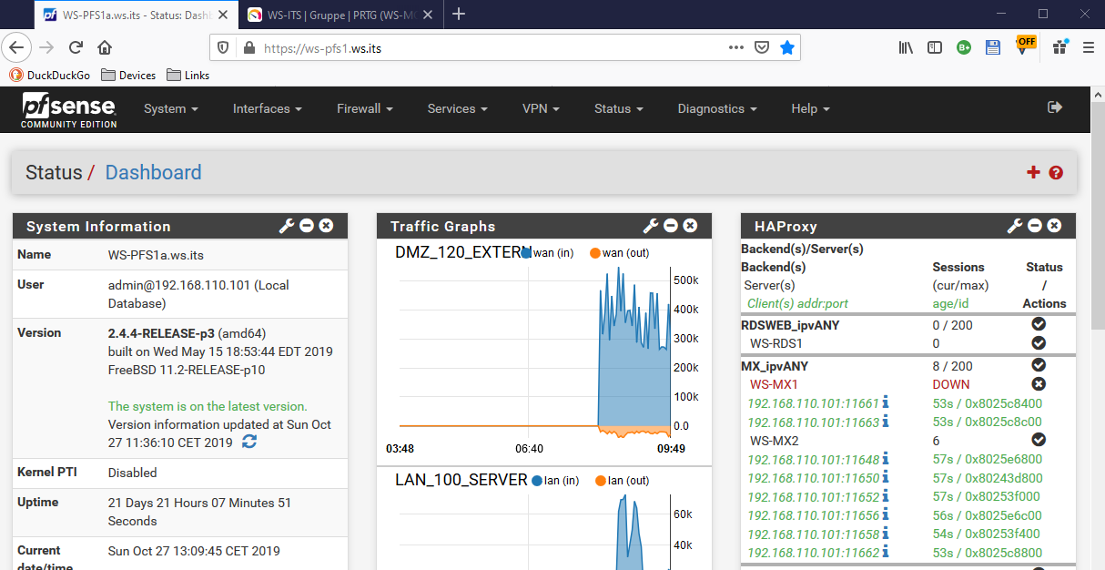This screenshot has height=570, width=1105.
Task: Close the HAProxy widget
Action: pyautogui.click(x=1054, y=226)
